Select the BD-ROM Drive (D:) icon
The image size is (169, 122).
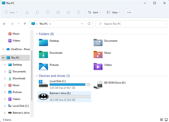pos(98,85)
